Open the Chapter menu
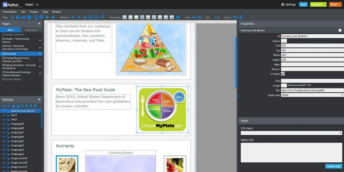This screenshot has width=344, height=172. click(34, 12)
